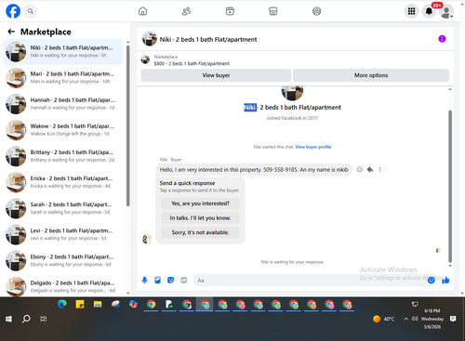This screenshot has height=341, width=465.
Task: Open Task View on the taskbar
Action: (x=44, y=319)
